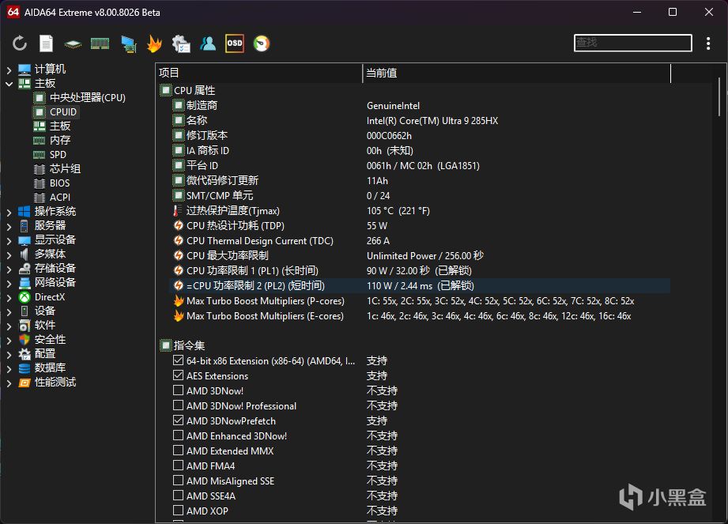This screenshot has height=524, width=728.
Task: Toggle AMD 3DNow! Professional checkbox
Action: click(x=178, y=405)
